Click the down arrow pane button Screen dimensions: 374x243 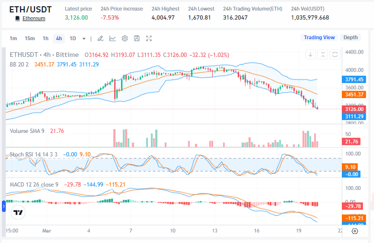[311, 55]
